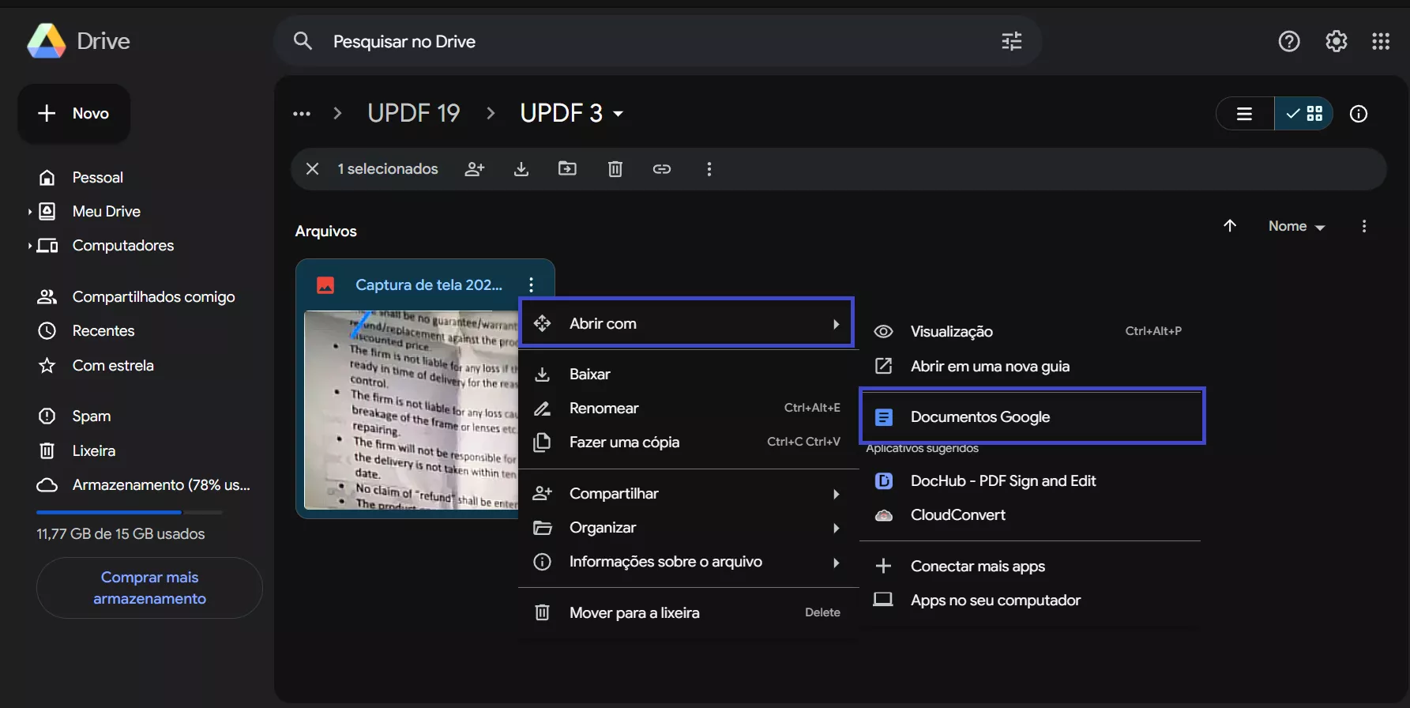This screenshot has width=1410, height=708.
Task: Toggle the details info panel
Action: 1359,114
